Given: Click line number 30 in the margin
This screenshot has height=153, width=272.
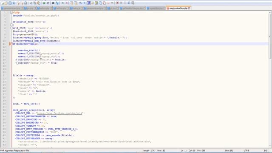Looking at the screenshot, I should (4, 104).
